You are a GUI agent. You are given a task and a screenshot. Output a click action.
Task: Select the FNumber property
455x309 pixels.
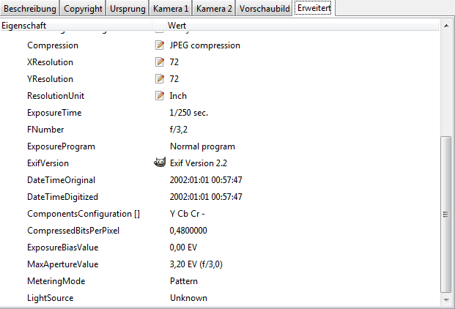(x=45, y=130)
